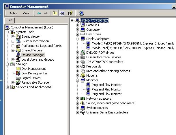Collapse the HOME-7777597FE7 root node

[x=72, y=20]
